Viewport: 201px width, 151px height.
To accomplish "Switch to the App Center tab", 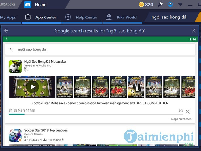I will 41,17.
